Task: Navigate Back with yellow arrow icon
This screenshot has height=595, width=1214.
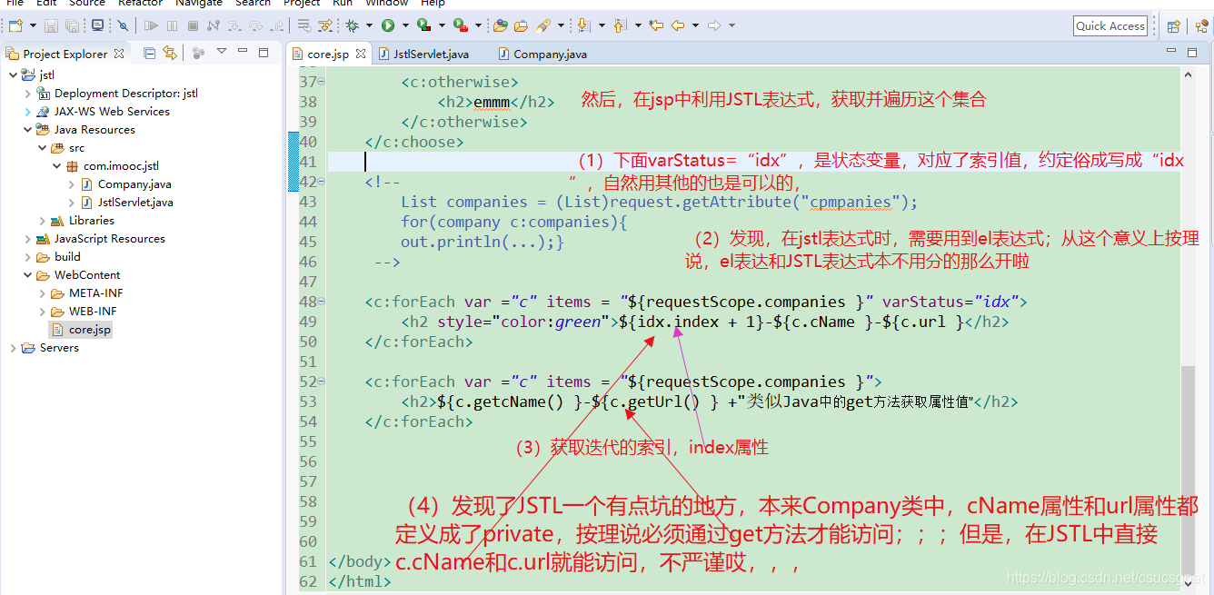Action: [677, 25]
